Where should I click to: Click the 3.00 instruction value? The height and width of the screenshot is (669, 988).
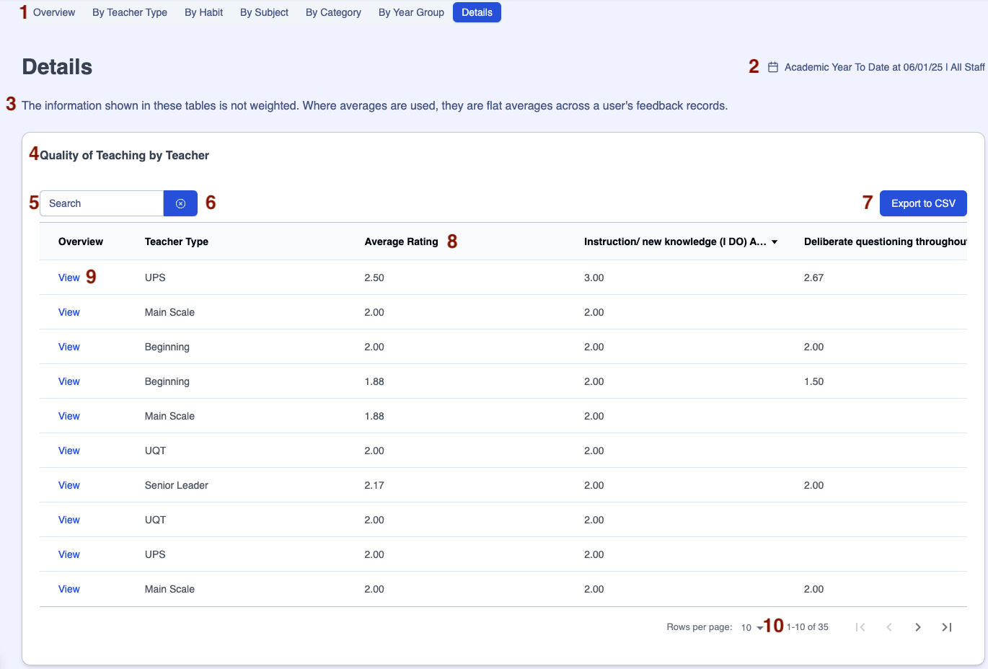pos(594,278)
